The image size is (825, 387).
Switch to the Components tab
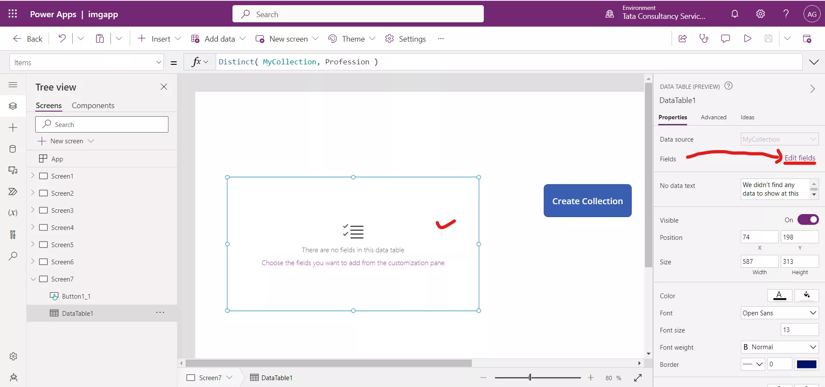(x=93, y=106)
